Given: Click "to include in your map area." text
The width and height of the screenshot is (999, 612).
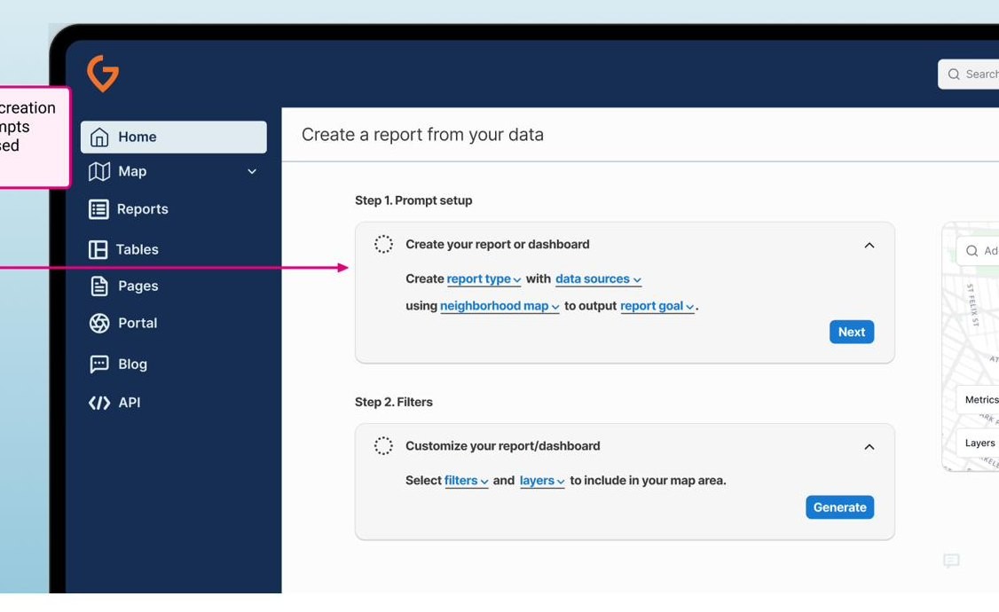Looking at the screenshot, I should (x=648, y=481).
